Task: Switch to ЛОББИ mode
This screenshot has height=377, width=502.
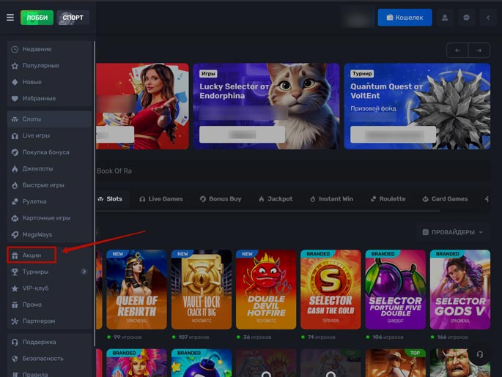Action: pos(37,18)
